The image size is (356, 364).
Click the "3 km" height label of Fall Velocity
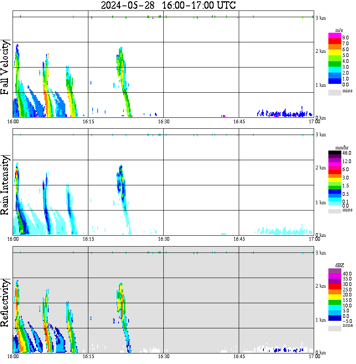(321, 18)
